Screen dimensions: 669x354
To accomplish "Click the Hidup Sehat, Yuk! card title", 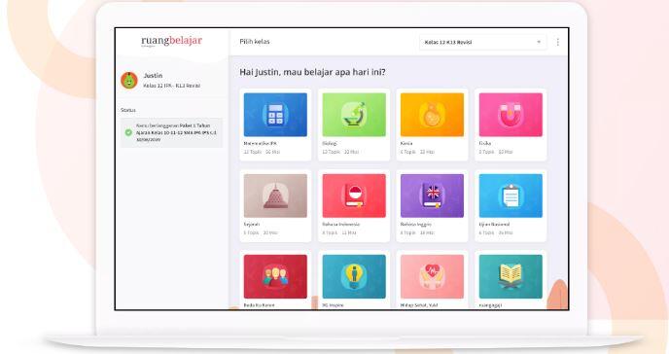I will click(x=419, y=305).
